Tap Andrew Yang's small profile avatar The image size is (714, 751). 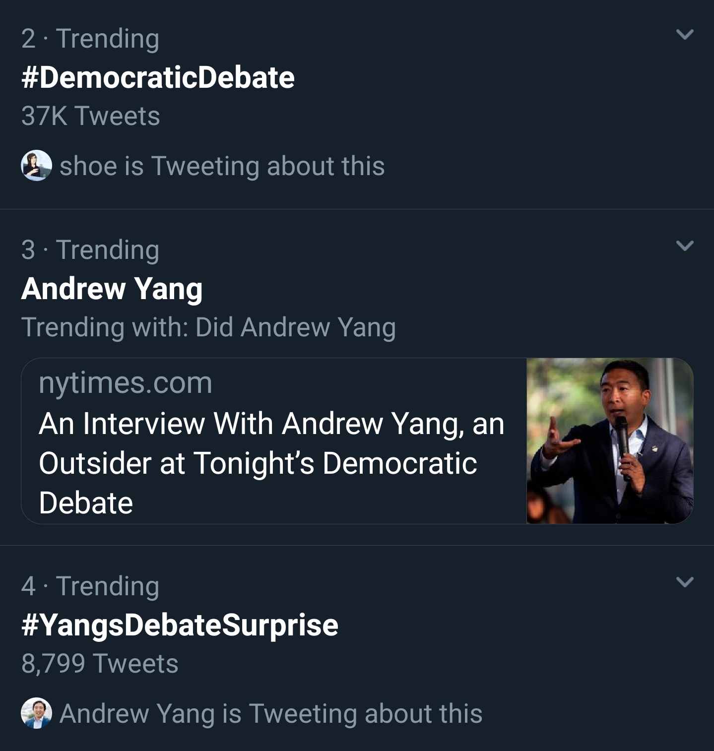[36, 713]
